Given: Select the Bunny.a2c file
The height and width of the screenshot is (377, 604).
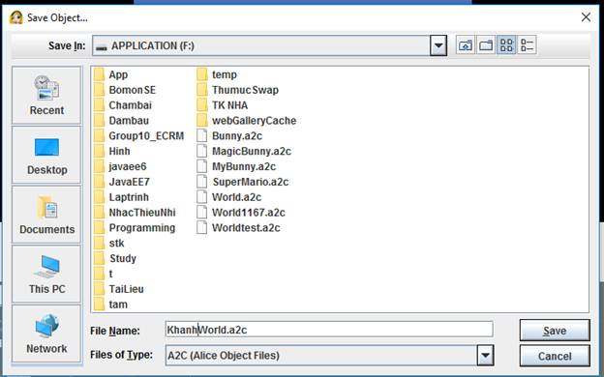Looking at the screenshot, I should [x=229, y=135].
